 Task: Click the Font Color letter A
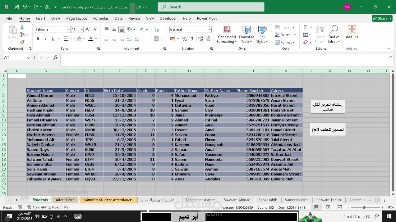(x=91, y=39)
